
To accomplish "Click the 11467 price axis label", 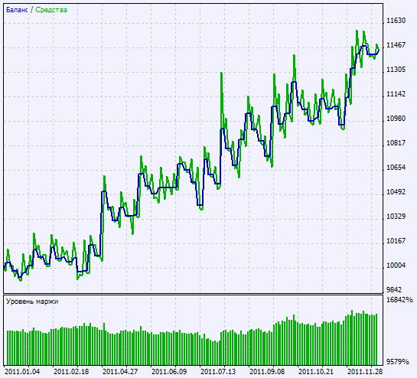I will (396, 45).
